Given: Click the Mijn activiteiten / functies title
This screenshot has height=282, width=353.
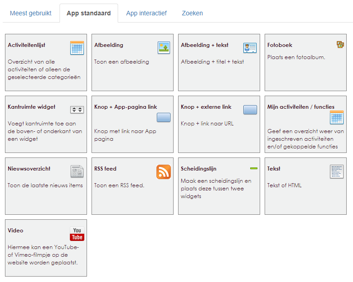Looking at the screenshot, I should [x=301, y=107].
